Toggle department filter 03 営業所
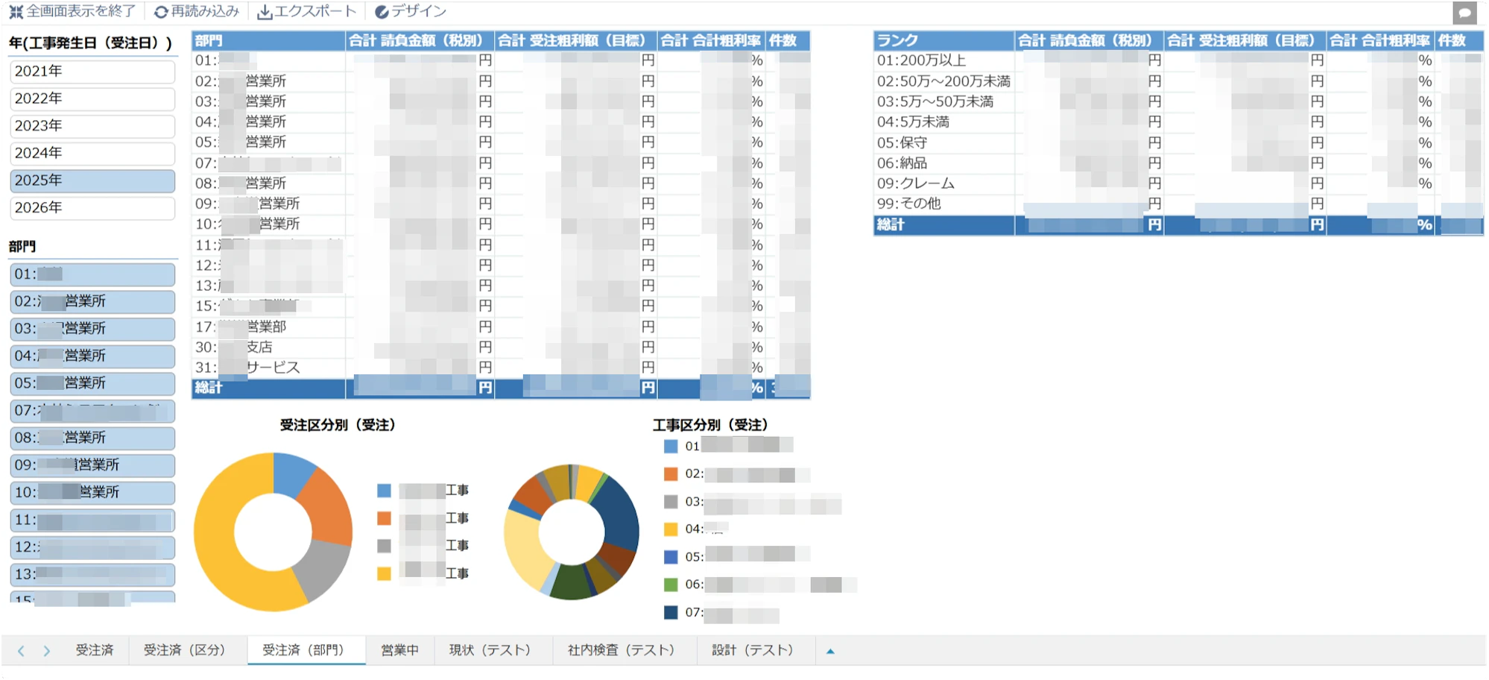The height and width of the screenshot is (680, 1489). pyautogui.click(x=92, y=329)
